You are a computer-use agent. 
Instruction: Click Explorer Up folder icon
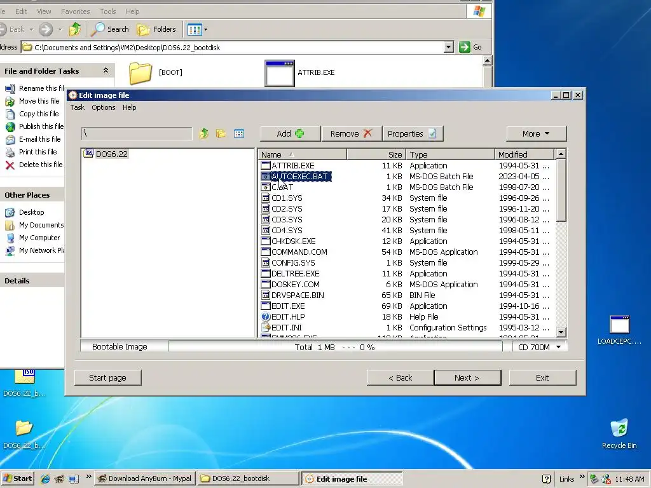[75, 29]
